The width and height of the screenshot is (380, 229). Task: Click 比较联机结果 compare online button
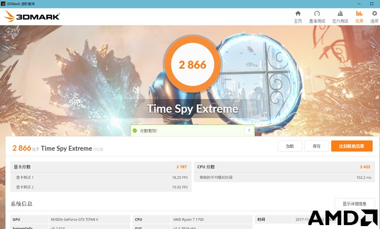pos(352,146)
